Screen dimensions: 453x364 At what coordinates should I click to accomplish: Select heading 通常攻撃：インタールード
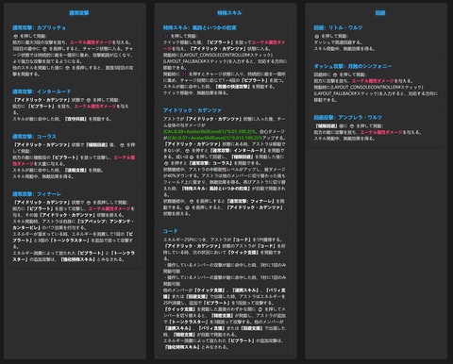(x=42, y=91)
